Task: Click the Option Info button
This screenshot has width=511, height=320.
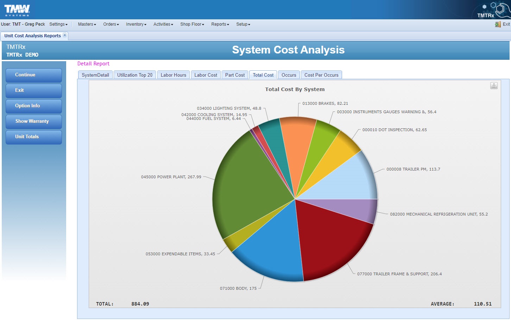Action: (34, 106)
